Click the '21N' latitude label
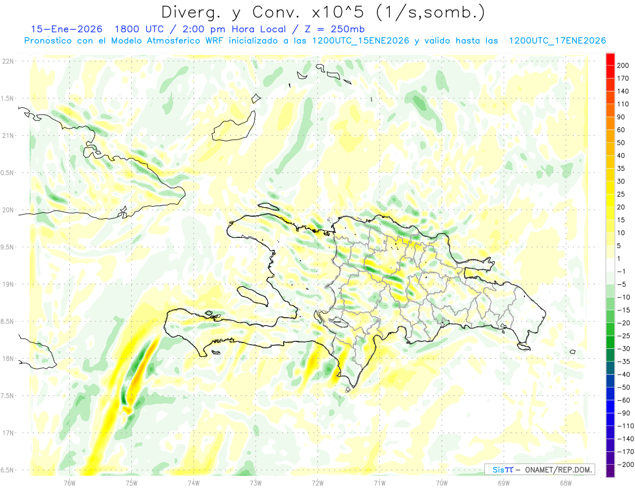The width and height of the screenshot is (635, 490). click(x=8, y=136)
